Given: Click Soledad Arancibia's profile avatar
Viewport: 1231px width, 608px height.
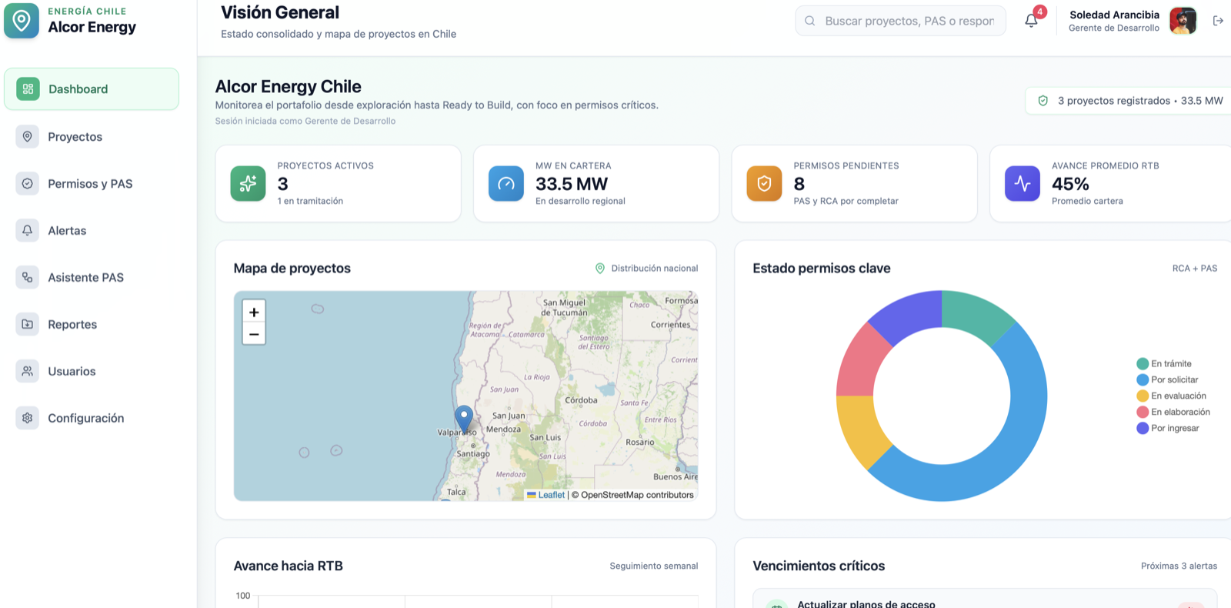Looking at the screenshot, I should [1183, 21].
